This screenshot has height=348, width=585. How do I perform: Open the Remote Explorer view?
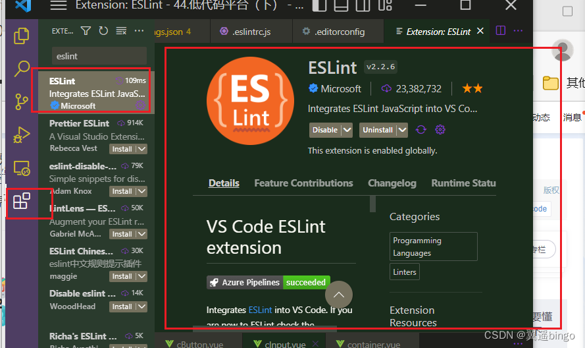(21, 168)
